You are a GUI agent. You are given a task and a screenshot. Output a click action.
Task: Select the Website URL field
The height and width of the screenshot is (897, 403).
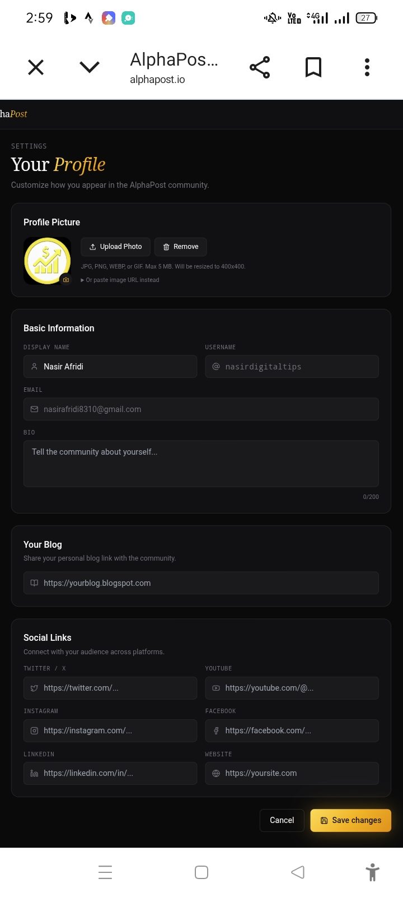[292, 773]
